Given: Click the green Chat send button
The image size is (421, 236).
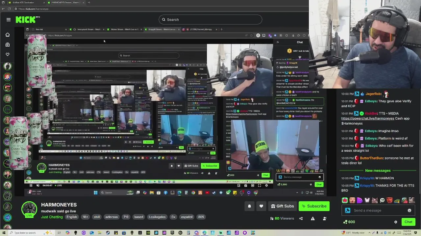Looking at the screenshot, I should [409, 222].
